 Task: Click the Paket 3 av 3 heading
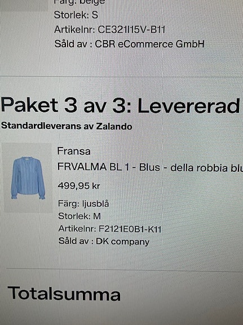[x=66, y=105]
